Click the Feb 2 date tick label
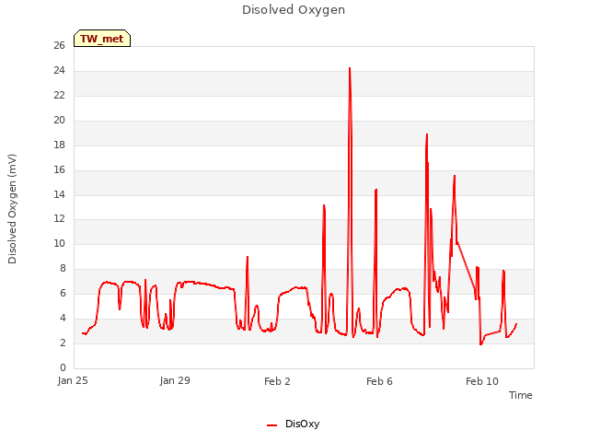The width and height of the screenshot is (589, 442). point(277,381)
